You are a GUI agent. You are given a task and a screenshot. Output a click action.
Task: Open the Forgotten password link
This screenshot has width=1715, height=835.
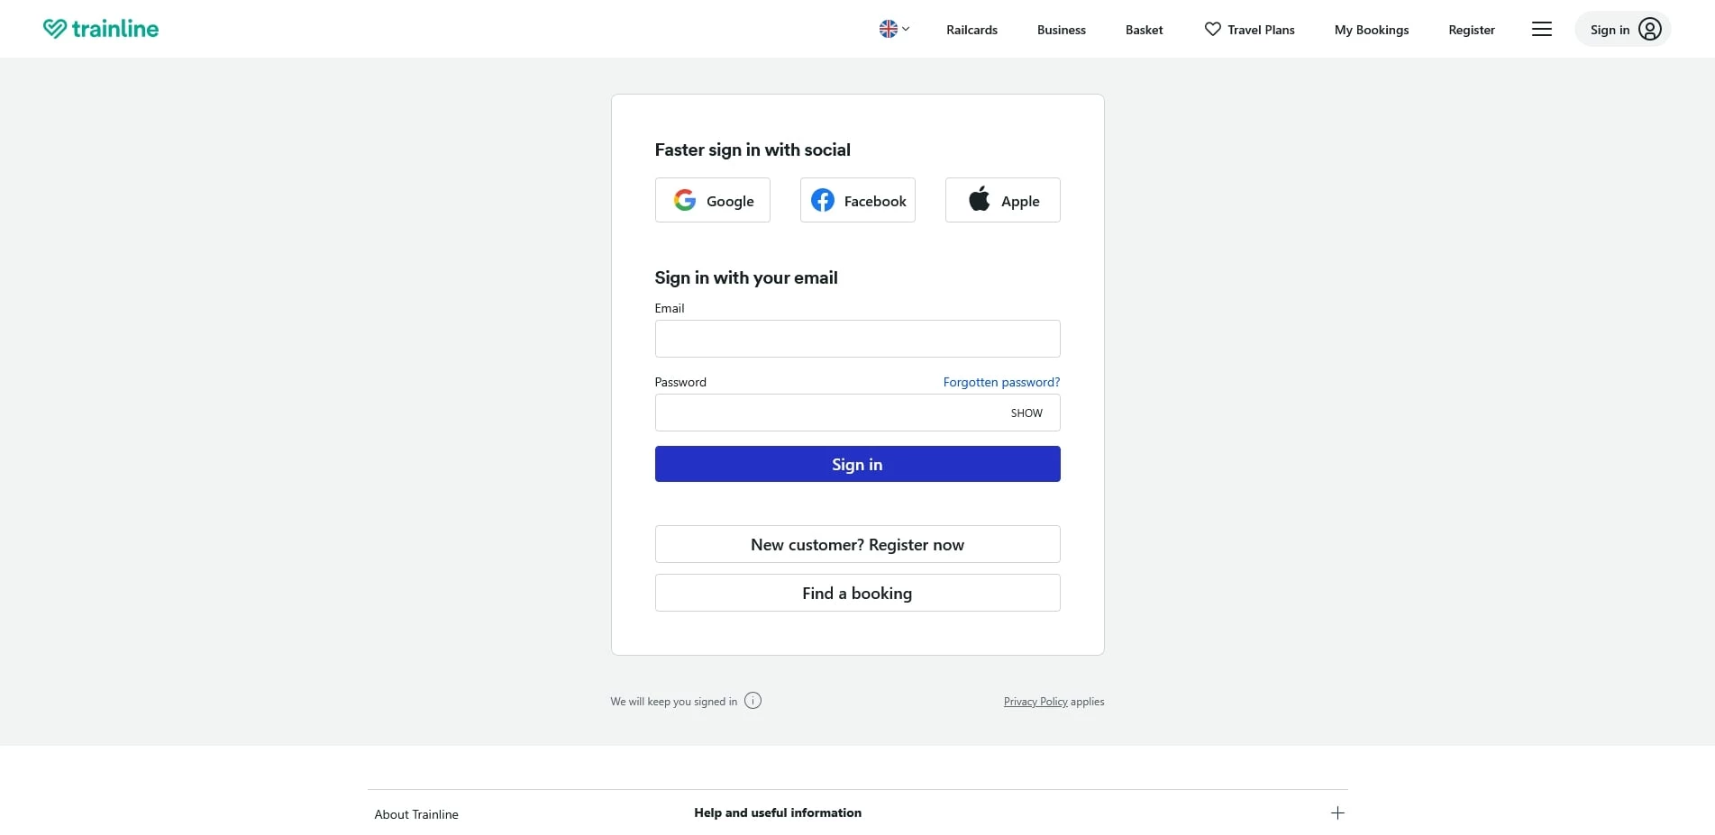point(1000,382)
